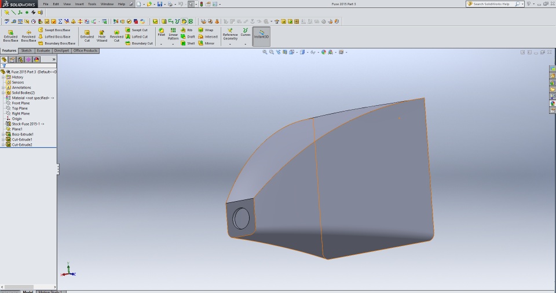Open the File menu
The width and height of the screenshot is (556, 293).
click(46, 4)
